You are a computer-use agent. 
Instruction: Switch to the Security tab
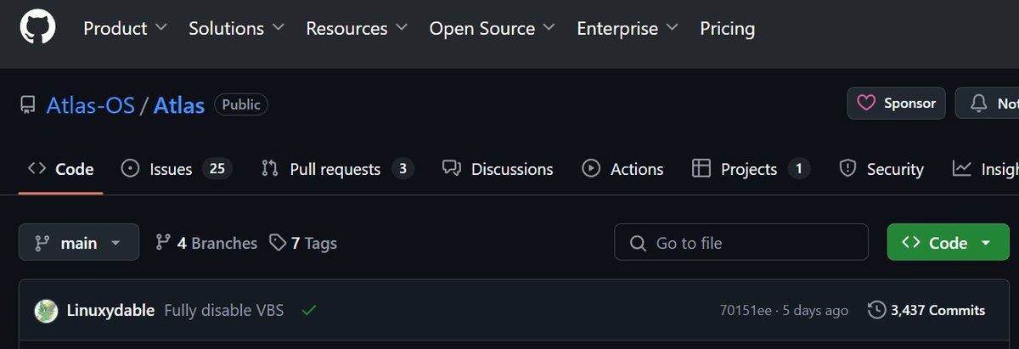pyautogui.click(x=881, y=169)
